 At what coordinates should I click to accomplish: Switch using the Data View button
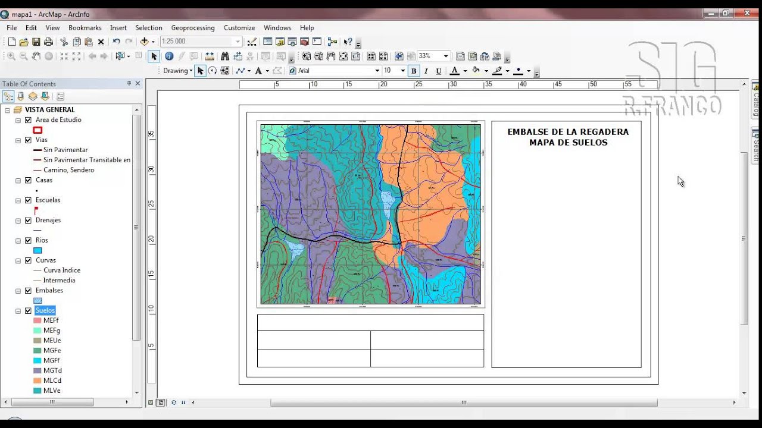pyautogui.click(x=150, y=402)
